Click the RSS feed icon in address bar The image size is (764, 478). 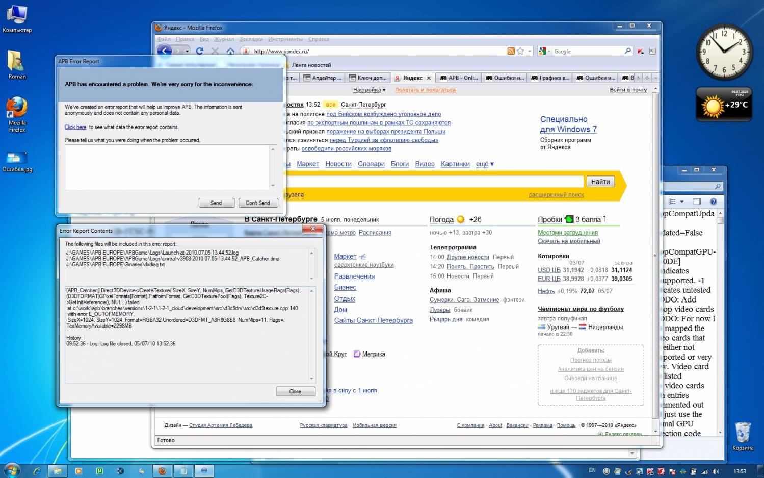(511, 51)
